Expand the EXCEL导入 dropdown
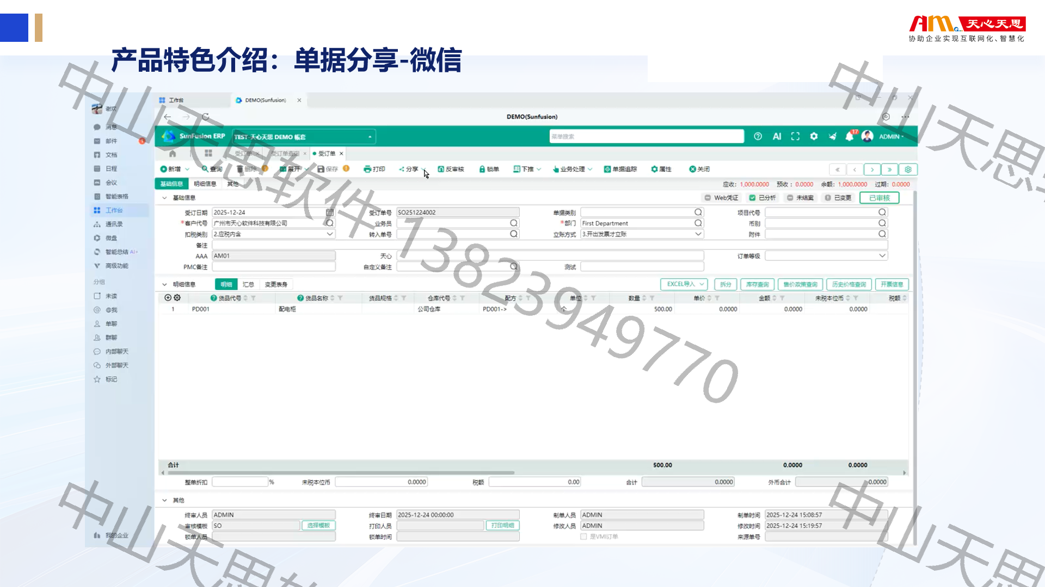 pyautogui.click(x=703, y=284)
